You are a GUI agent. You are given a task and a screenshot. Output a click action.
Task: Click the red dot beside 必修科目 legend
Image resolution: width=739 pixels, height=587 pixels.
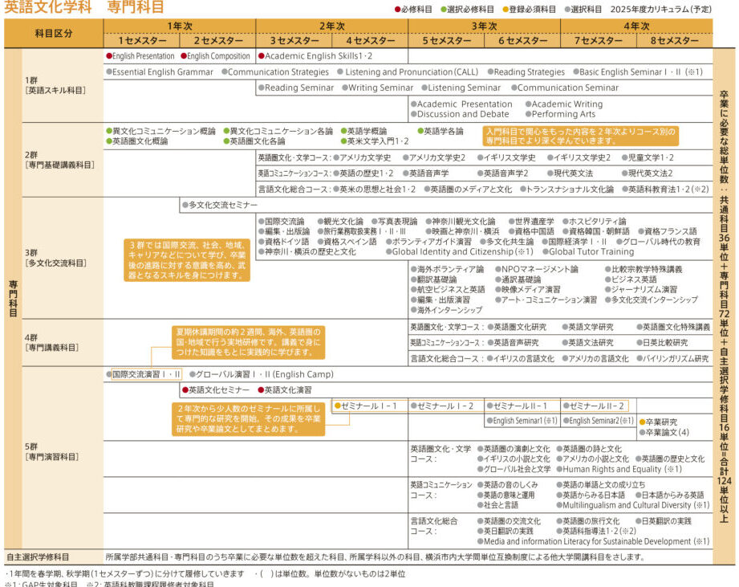pos(396,10)
